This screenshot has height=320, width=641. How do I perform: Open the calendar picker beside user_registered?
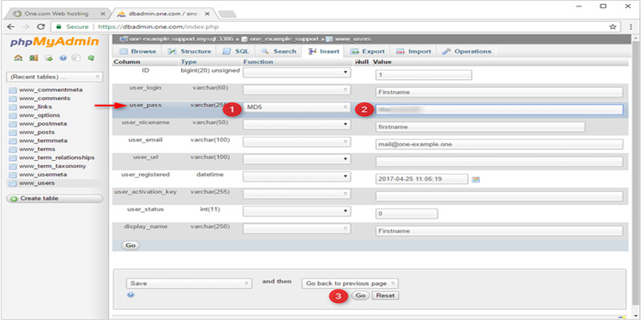click(x=475, y=178)
